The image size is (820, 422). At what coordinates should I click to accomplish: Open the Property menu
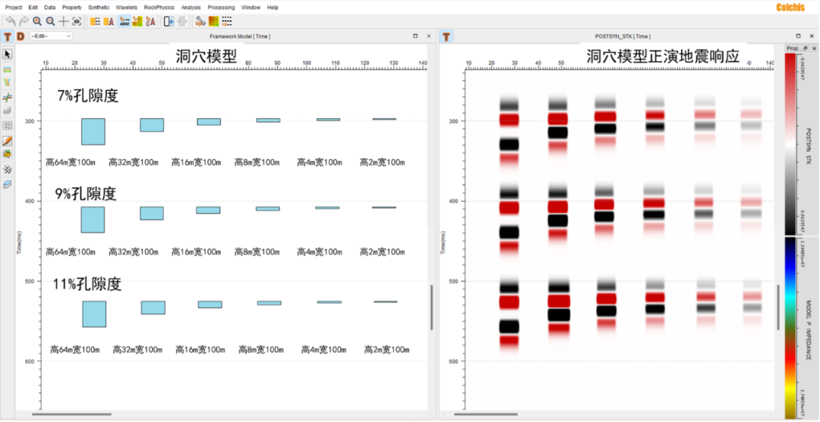pos(71,8)
